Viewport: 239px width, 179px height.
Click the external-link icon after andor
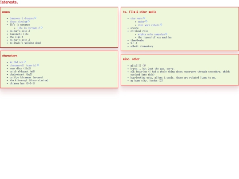(146, 21)
